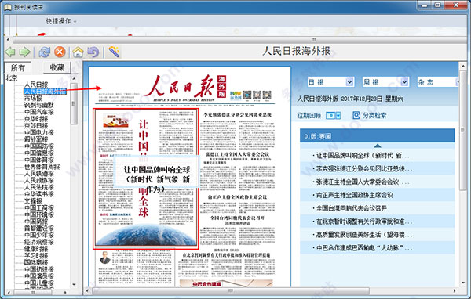
Task: Open article 全国台湾同胞代表会议召开
Action: tap(352, 208)
